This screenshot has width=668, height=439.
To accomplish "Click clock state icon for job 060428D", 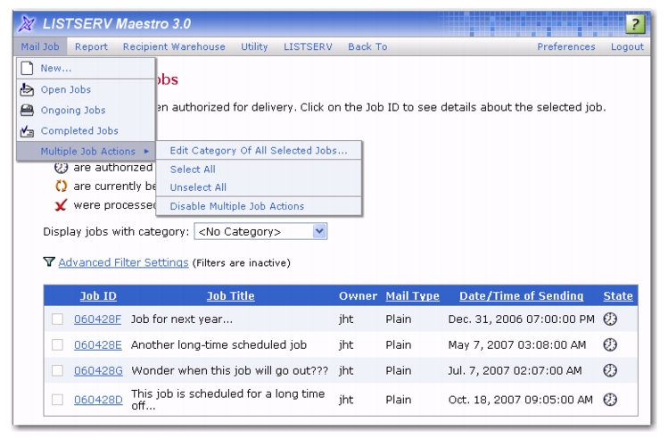I will pyautogui.click(x=610, y=400).
